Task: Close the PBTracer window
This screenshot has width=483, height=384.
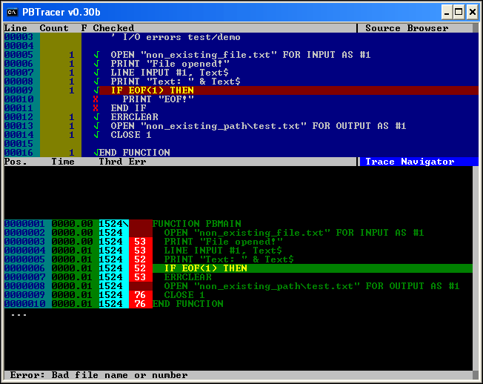Action: [473, 13]
